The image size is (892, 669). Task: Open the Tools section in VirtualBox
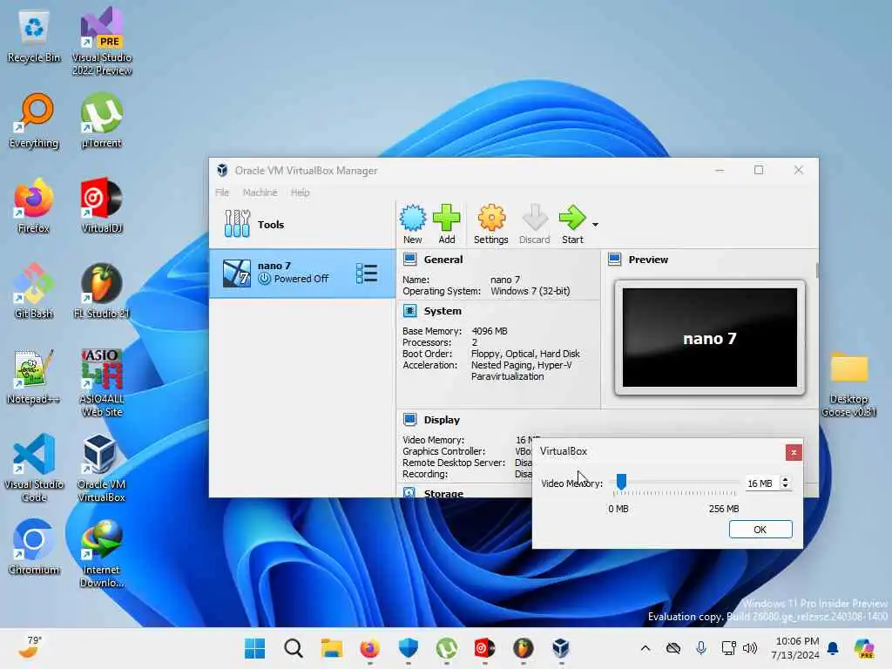coord(302,224)
